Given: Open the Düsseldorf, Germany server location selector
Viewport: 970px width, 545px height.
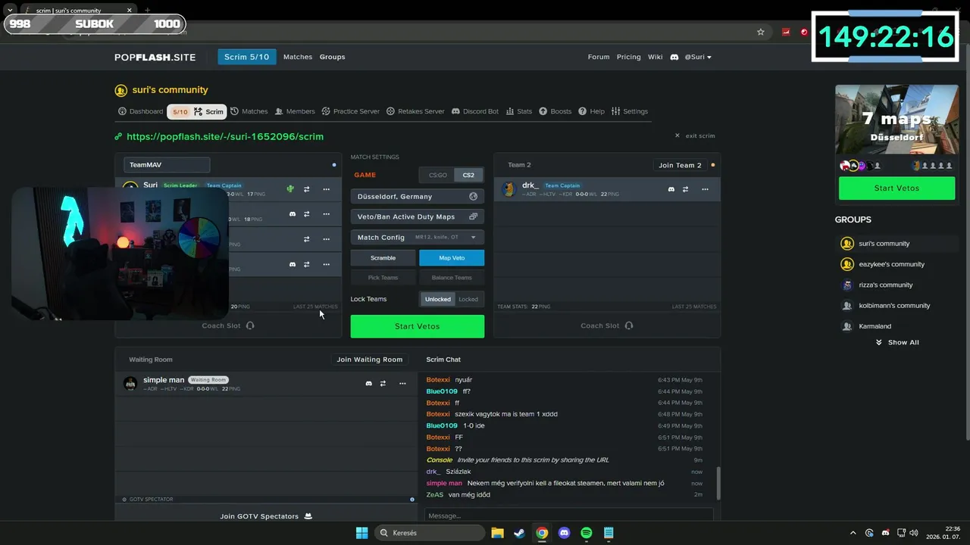Looking at the screenshot, I should pos(417,196).
